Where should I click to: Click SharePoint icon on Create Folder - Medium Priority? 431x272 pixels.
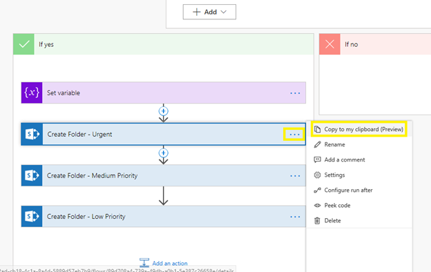(x=32, y=175)
